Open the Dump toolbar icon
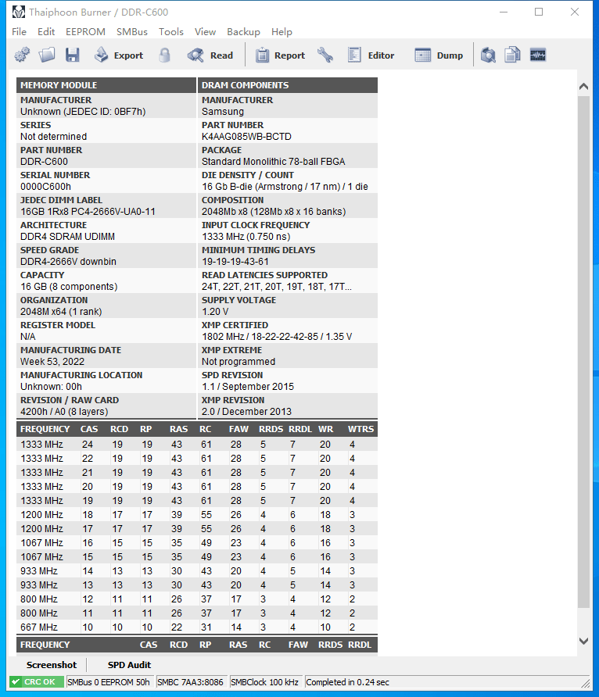 click(422, 55)
